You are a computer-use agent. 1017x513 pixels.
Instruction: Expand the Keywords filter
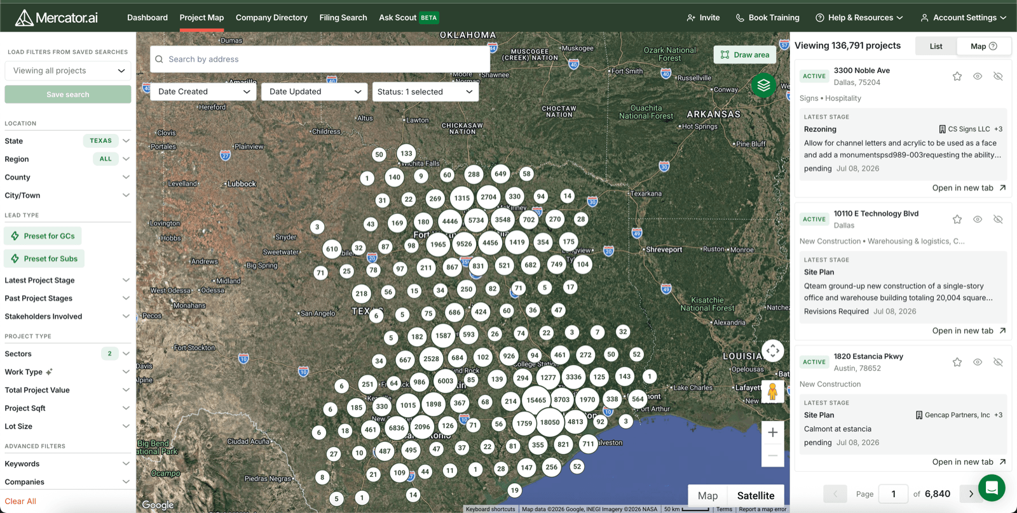pyautogui.click(x=67, y=463)
